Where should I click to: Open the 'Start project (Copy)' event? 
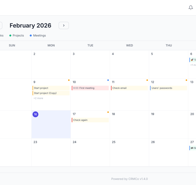[x=51, y=93]
